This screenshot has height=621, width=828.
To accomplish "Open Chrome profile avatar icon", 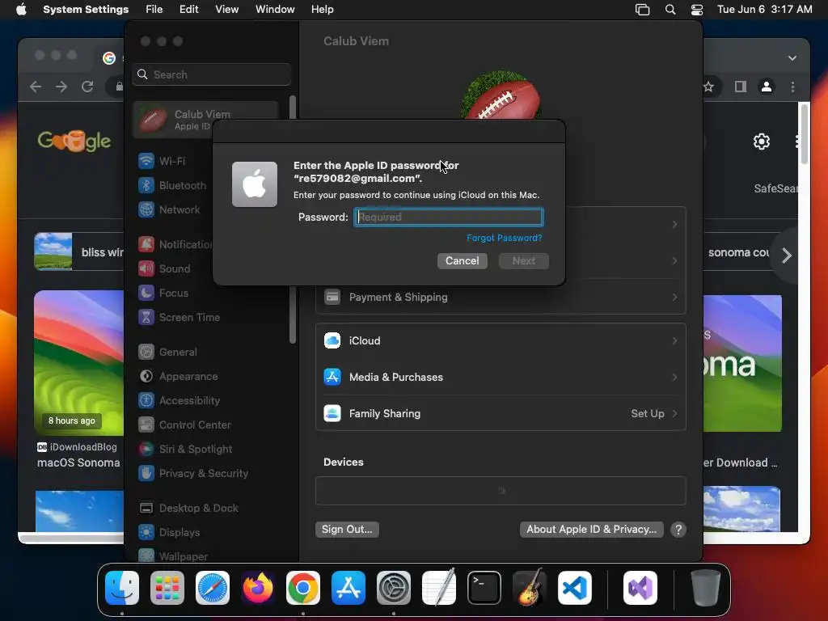I will click(767, 87).
